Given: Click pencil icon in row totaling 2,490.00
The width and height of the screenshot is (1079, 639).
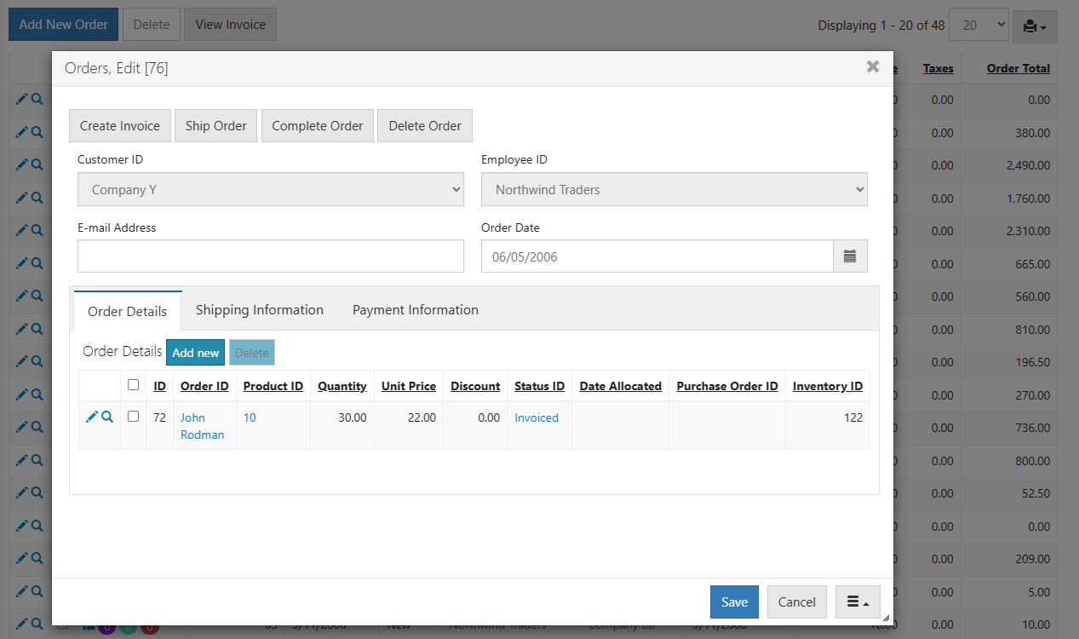Looking at the screenshot, I should (22, 165).
